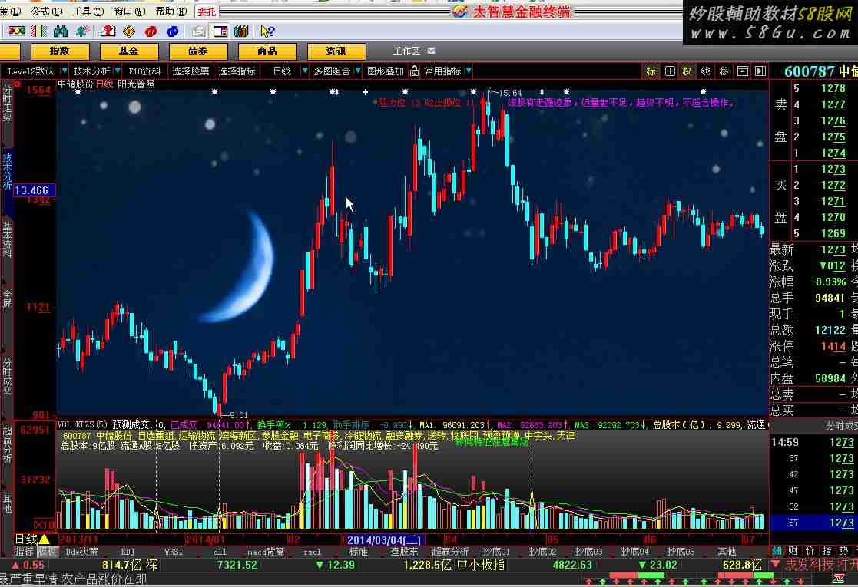858x587 pixels.
Task: Select the 抄底01 indicator tab
Action: (x=496, y=552)
